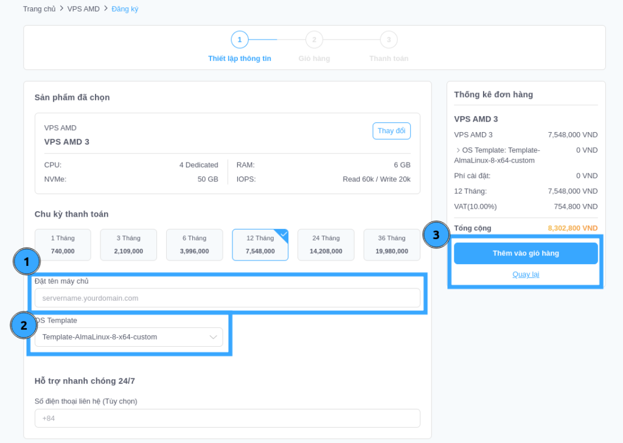This screenshot has height=443, width=623.
Task: Click annotation badge number 2
Action: click(24, 325)
